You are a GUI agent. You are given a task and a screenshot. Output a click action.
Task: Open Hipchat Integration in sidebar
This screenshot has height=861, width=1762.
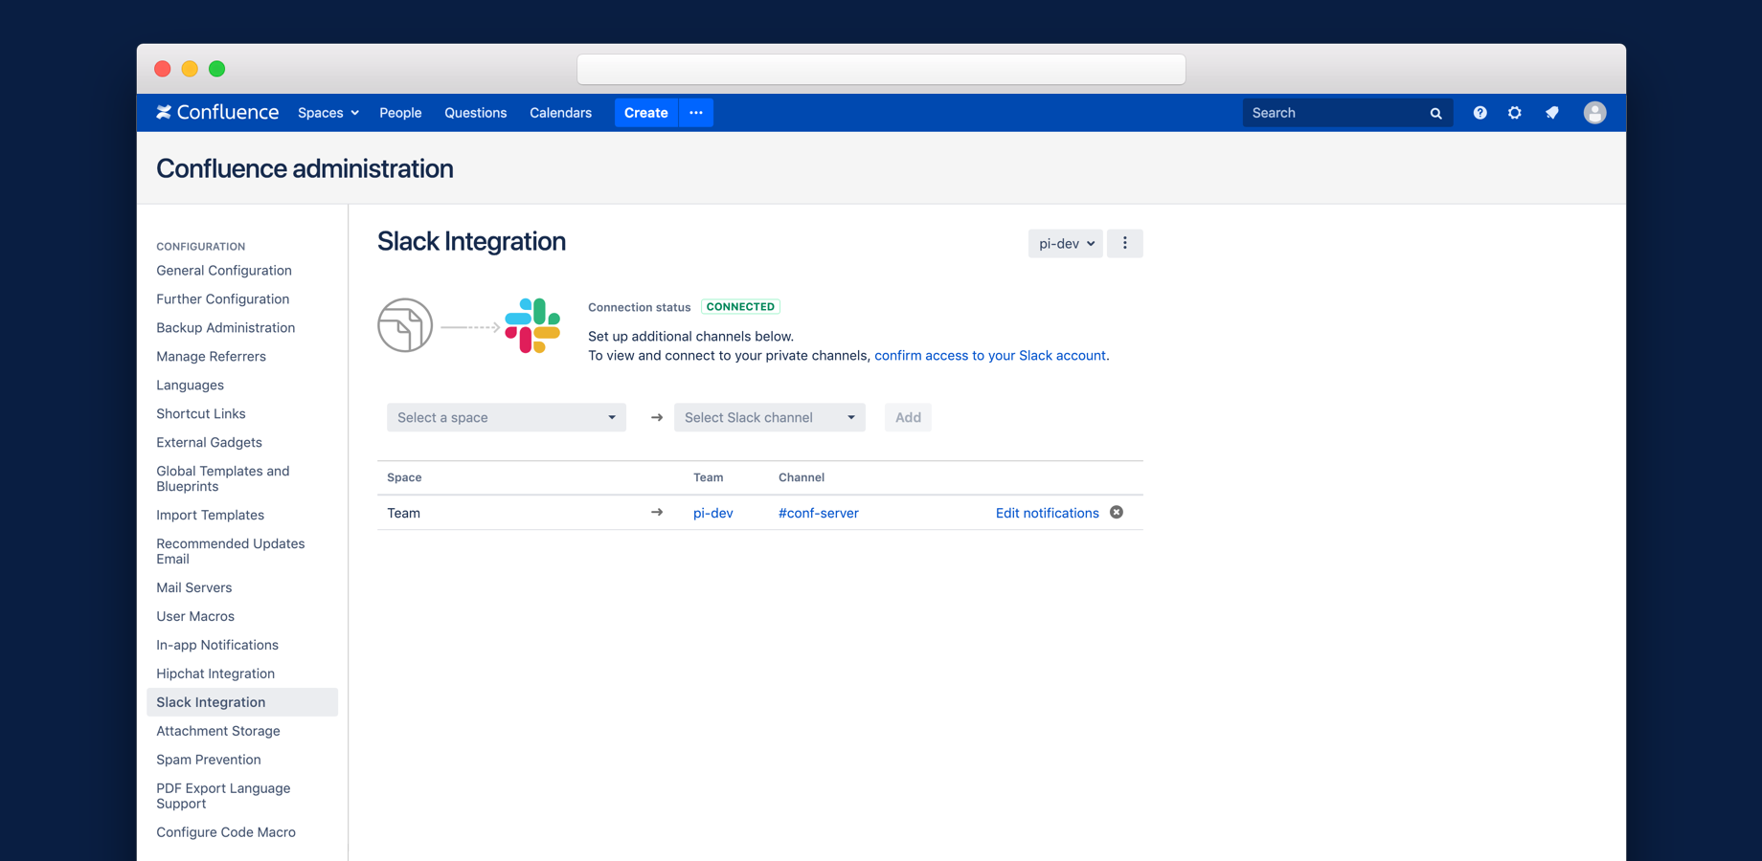coord(215,673)
